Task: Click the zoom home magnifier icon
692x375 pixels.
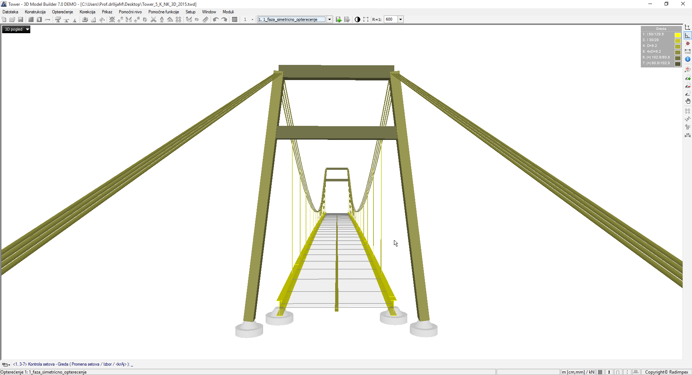Action: pyautogui.click(x=688, y=70)
